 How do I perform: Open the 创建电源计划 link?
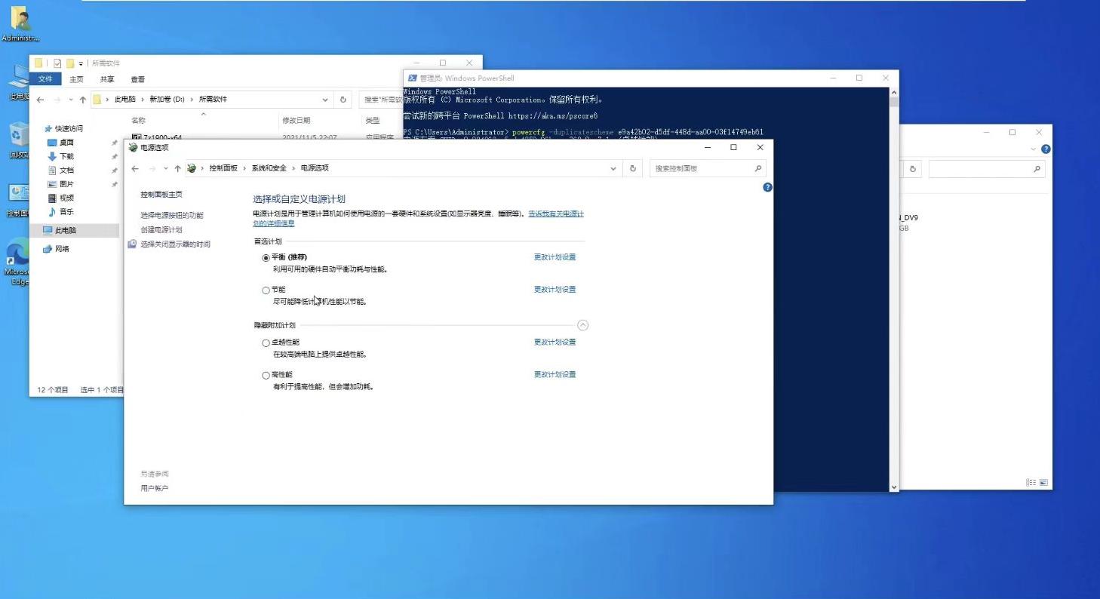click(x=161, y=230)
